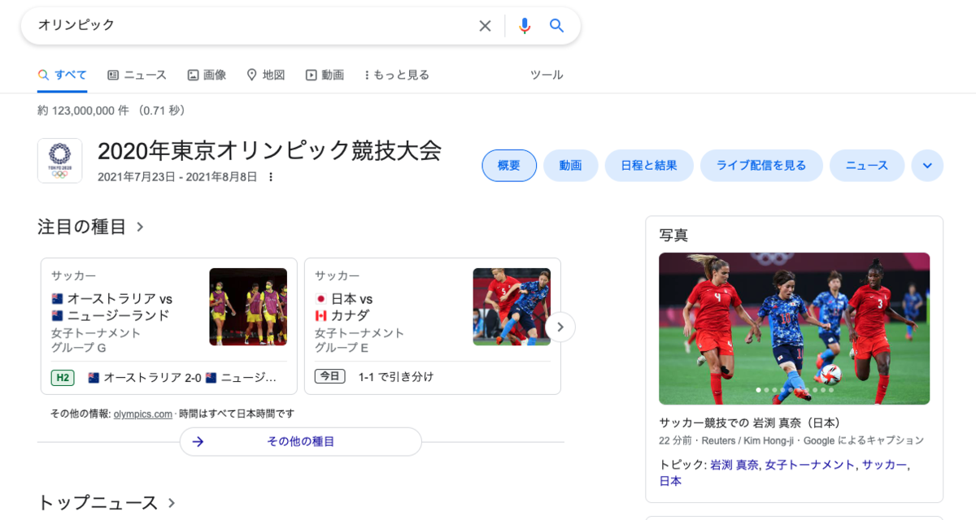Image resolution: width=976 pixels, height=520 pixels.
Task: Switch to the 動画 search tab
Action: click(325, 75)
